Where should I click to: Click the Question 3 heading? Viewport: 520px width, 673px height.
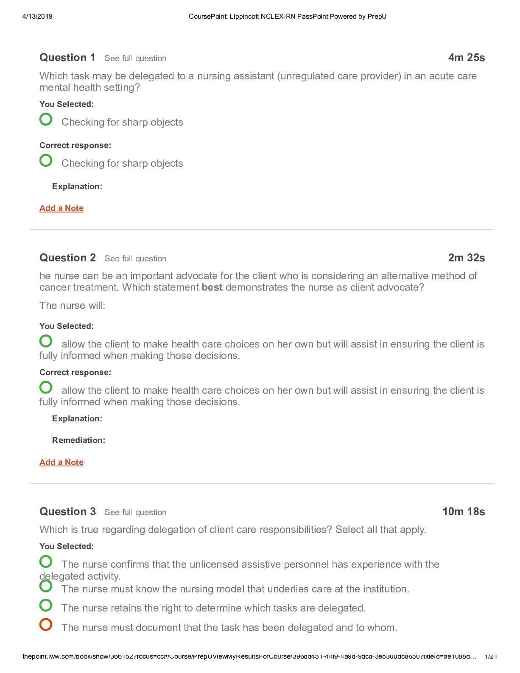[x=67, y=512]
